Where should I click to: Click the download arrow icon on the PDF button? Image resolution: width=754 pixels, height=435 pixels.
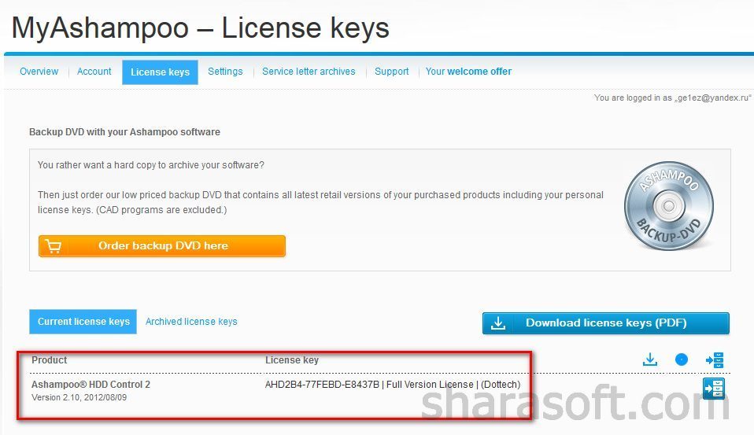(498, 323)
